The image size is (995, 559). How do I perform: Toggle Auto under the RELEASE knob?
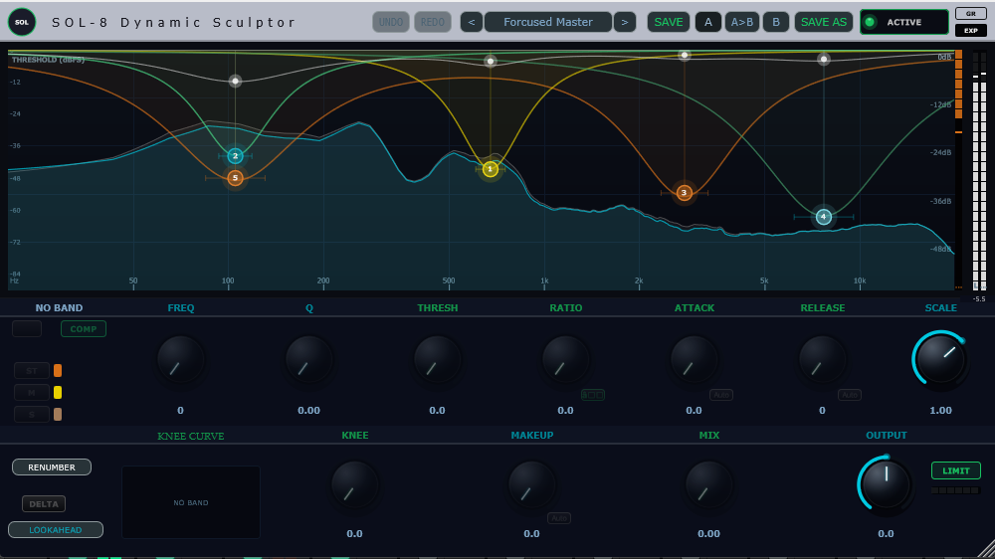(x=850, y=395)
